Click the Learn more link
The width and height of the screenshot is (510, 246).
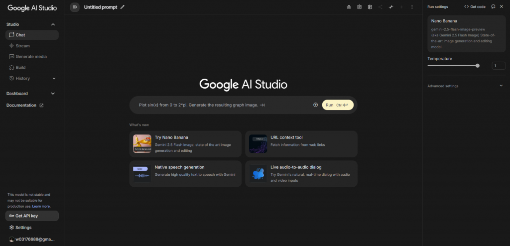41,206
